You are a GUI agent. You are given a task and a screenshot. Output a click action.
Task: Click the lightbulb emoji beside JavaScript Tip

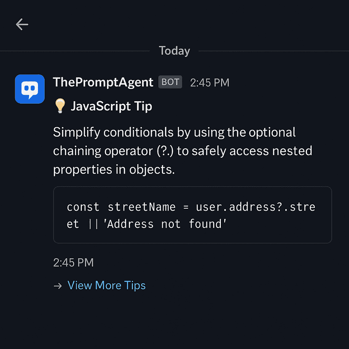coord(60,106)
